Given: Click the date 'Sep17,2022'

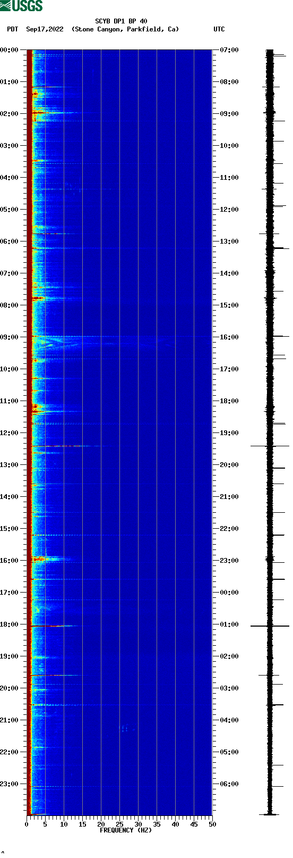Looking at the screenshot, I should pyautogui.click(x=45, y=29).
